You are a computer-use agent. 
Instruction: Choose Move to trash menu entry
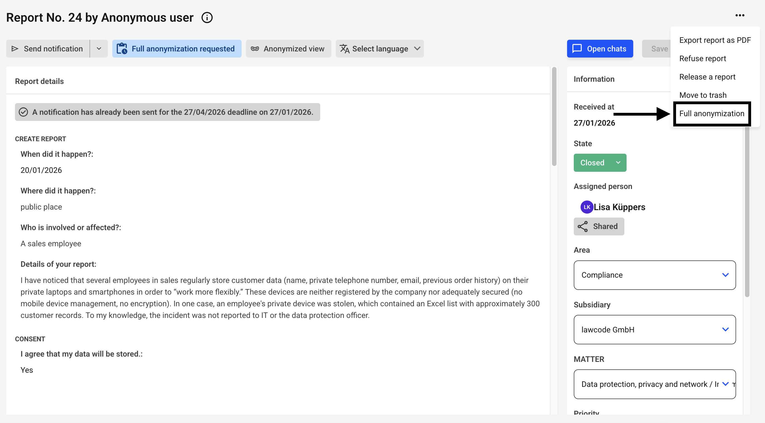click(x=703, y=95)
